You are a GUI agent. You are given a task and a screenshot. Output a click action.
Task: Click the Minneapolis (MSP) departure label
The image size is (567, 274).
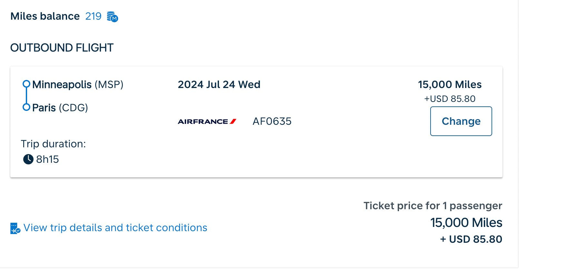(78, 84)
